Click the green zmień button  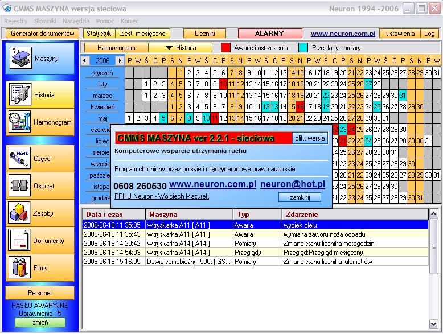40,323
